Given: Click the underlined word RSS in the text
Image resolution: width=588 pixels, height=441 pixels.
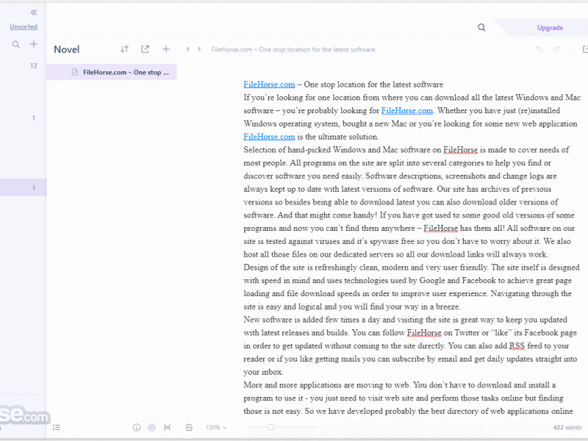Looking at the screenshot, I should 517,345.
